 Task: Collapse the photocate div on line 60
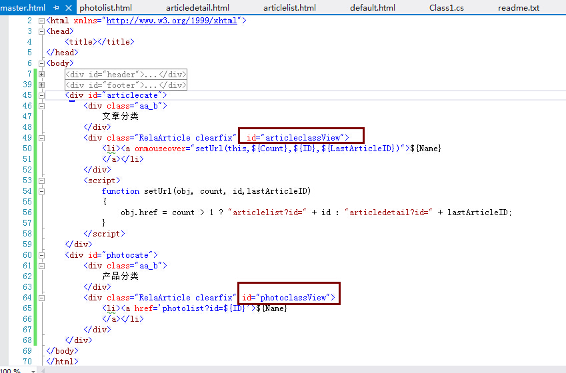(41, 255)
